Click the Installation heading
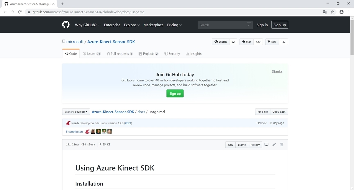 pos(89,184)
